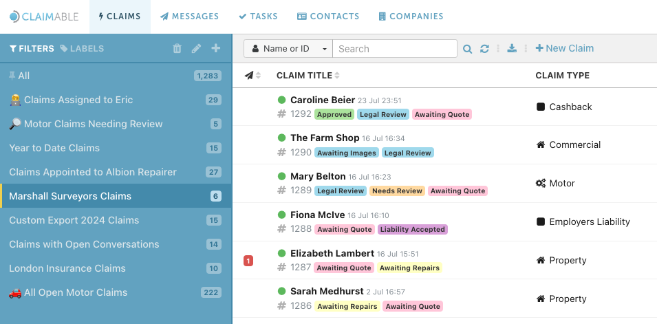Select Claims Appointed to Albion Repairer filter
The width and height of the screenshot is (657, 324).
(x=116, y=172)
